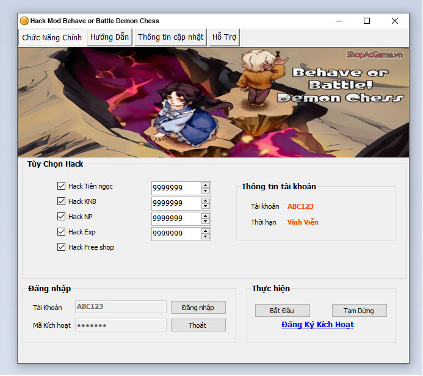This screenshot has height=376, width=423.
Task: Increase the Hack NP value with up arrow
Action: click(206, 216)
